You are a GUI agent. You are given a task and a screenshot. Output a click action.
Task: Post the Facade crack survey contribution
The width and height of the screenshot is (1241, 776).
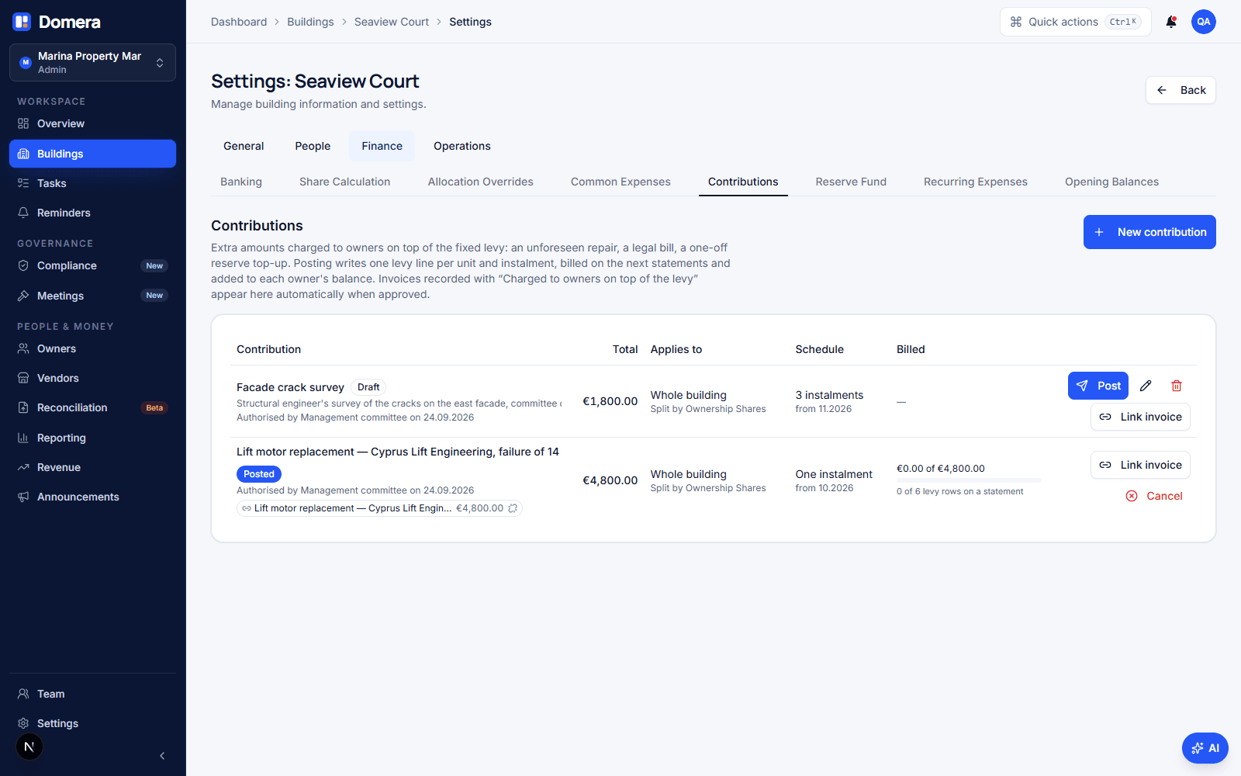tap(1098, 386)
